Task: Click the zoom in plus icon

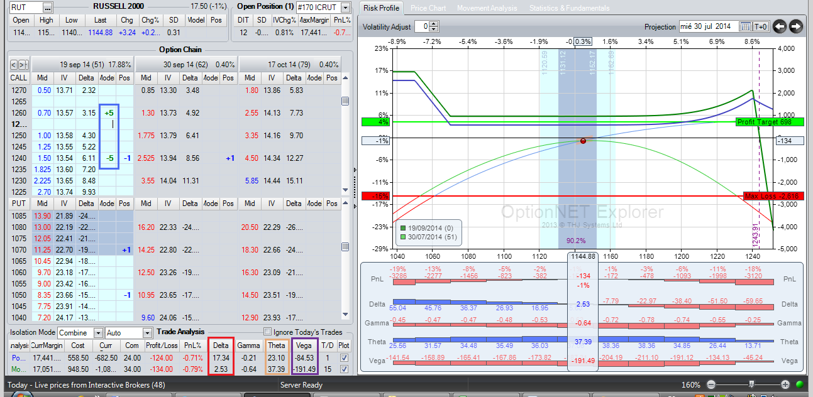Action: click(785, 384)
